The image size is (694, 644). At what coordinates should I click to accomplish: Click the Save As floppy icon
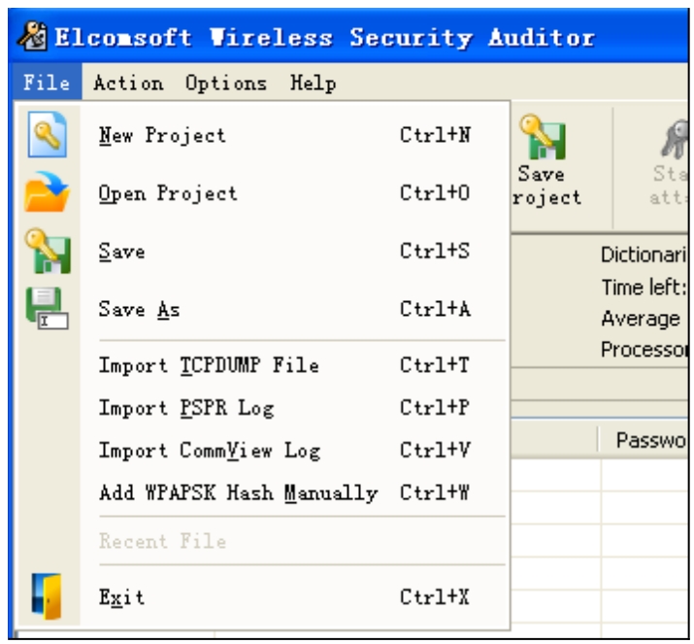coord(48,308)
